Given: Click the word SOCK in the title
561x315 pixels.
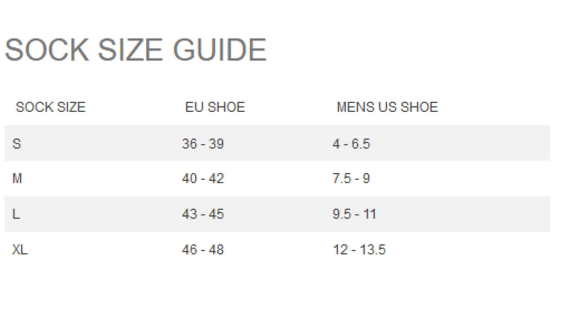Looking at the screenshot, I should [47, 50].
